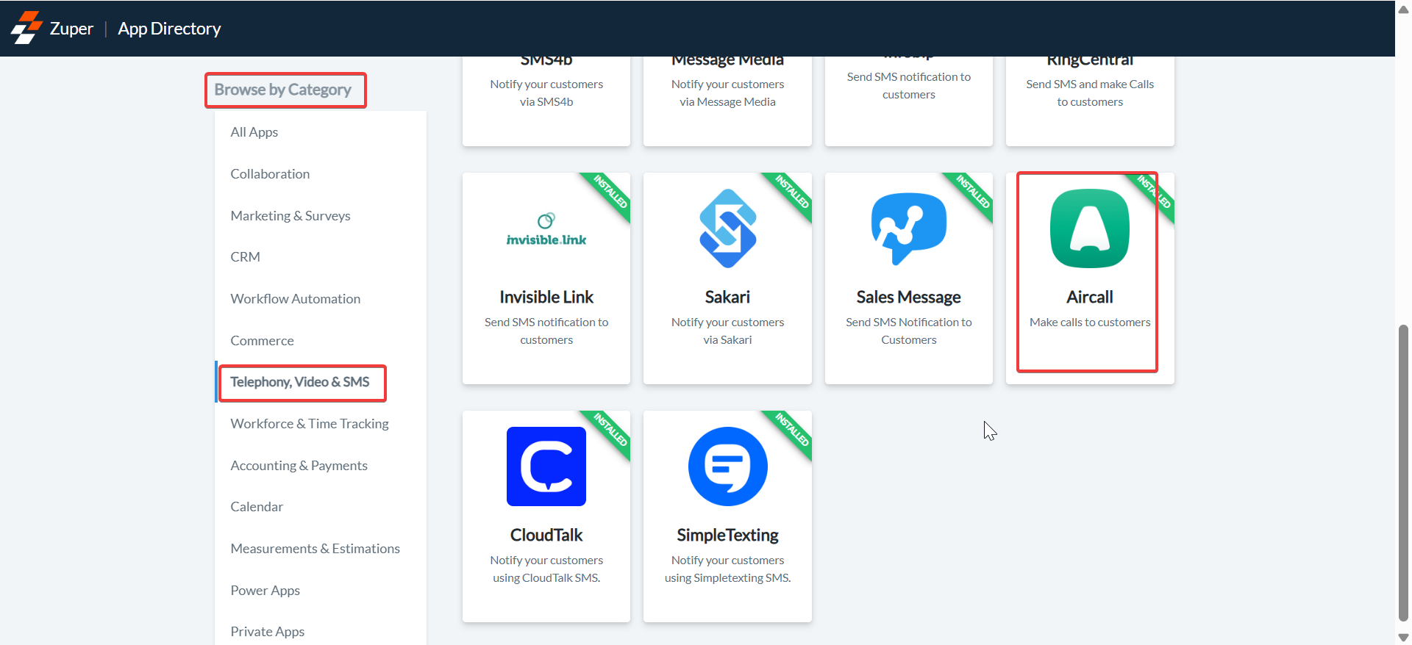Open the SimpleTexting app title

click(727, 535)
